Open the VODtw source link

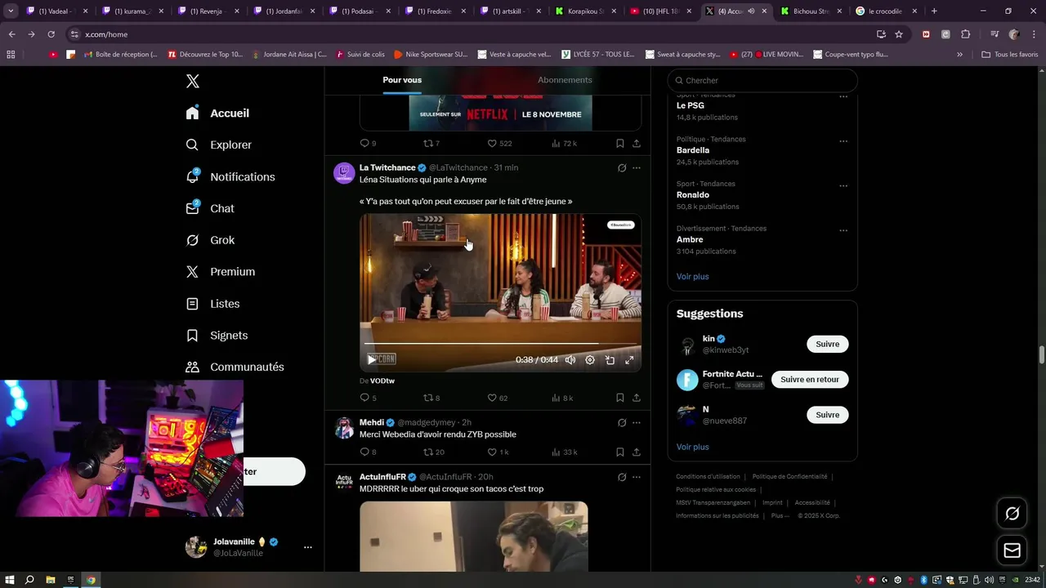[382, 381]
